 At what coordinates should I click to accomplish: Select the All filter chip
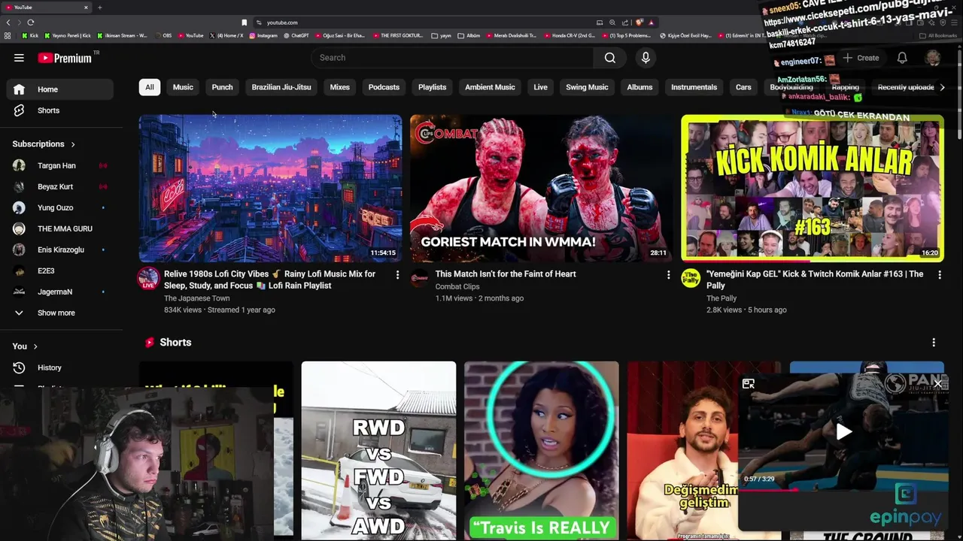click(x=150, y=87)
